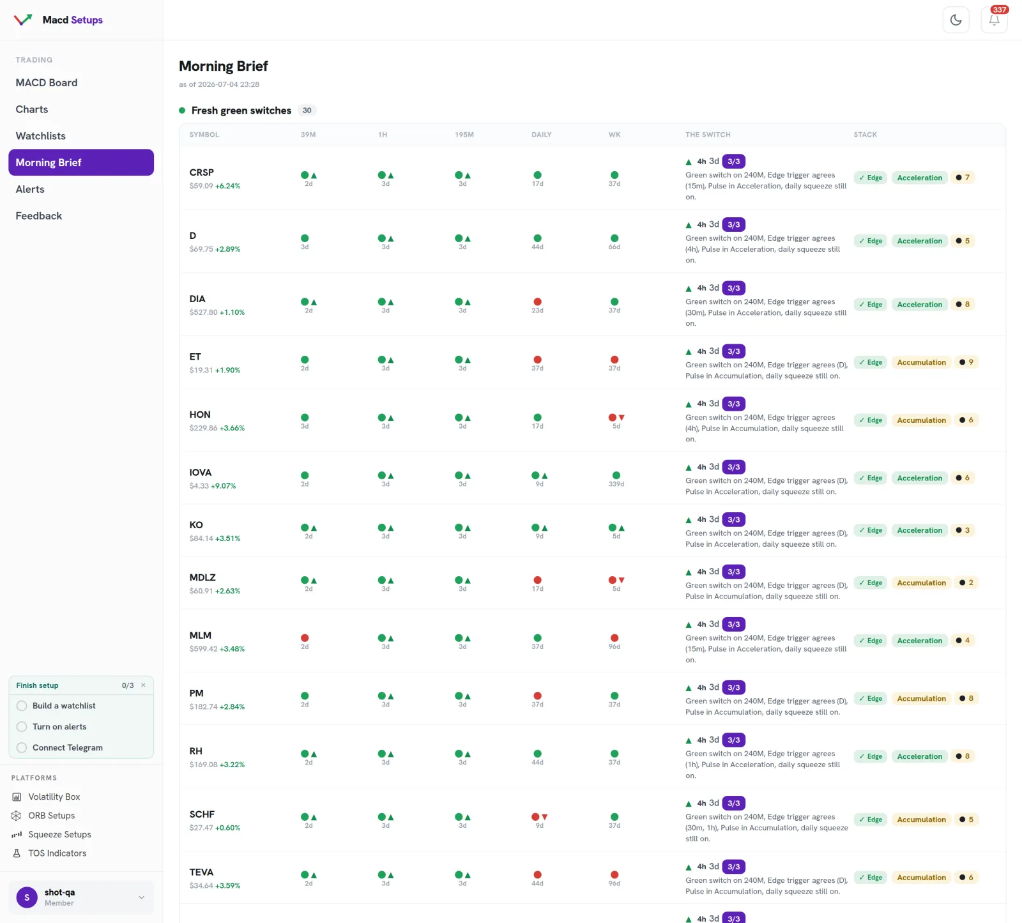Click the DIA daily red dot

(x=538, y=302)
